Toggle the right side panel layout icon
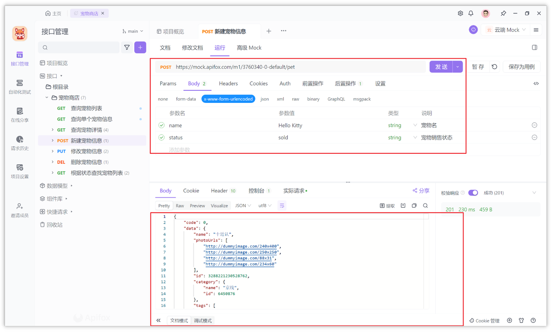This screenshot has height=332, width=553. coord(534,48)
